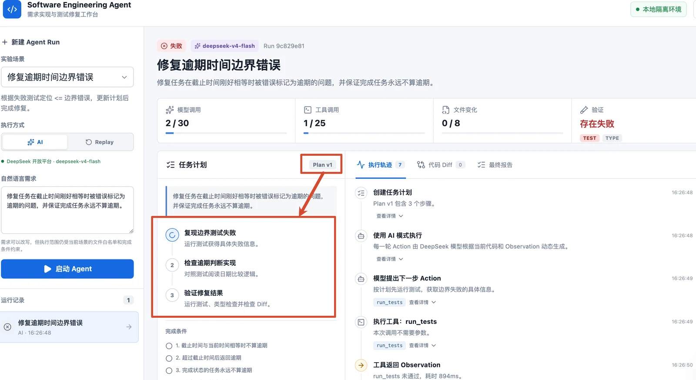
Task: Click the create task plan timeline icon
Action: click(x=361, y=193)
